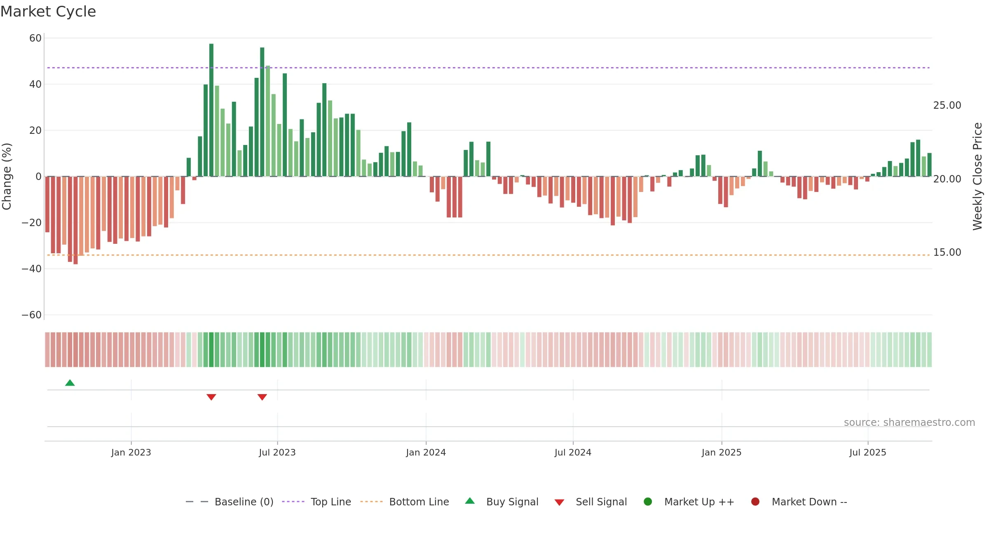Click the purple dotted line sample in legend
This screenshot has width=989, height=556.
[293, 502]
